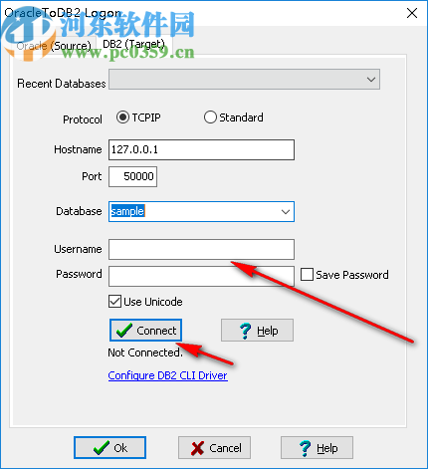The image size is (428, 469).
Task: Click the bottom Help question mark icon
Action: (305, 448)
